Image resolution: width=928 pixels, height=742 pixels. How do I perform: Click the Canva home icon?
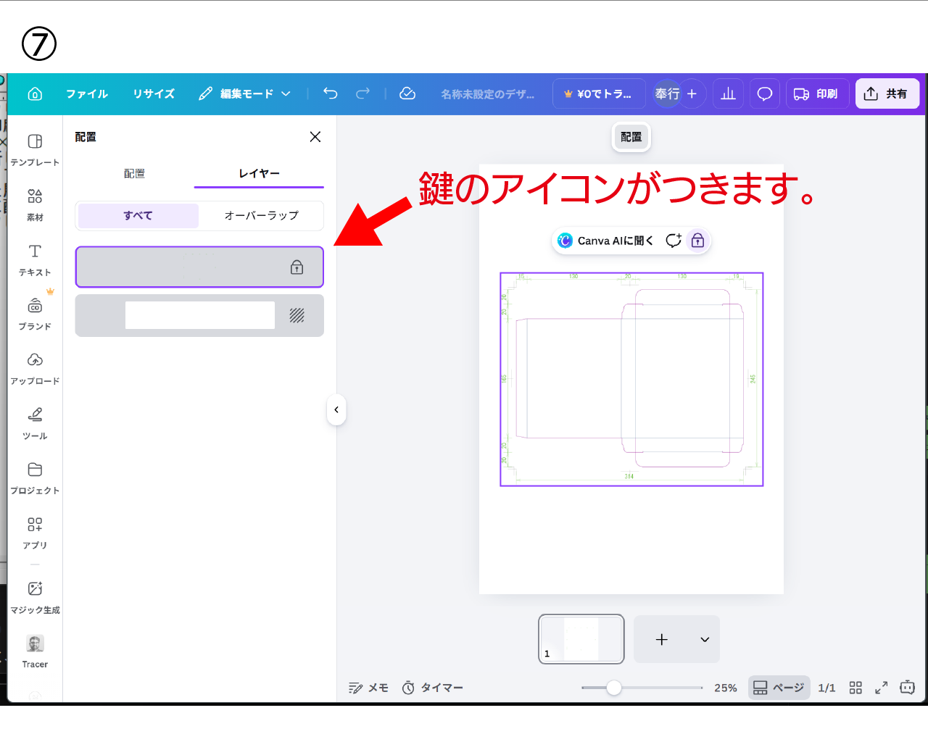click(x=35, y=94)
